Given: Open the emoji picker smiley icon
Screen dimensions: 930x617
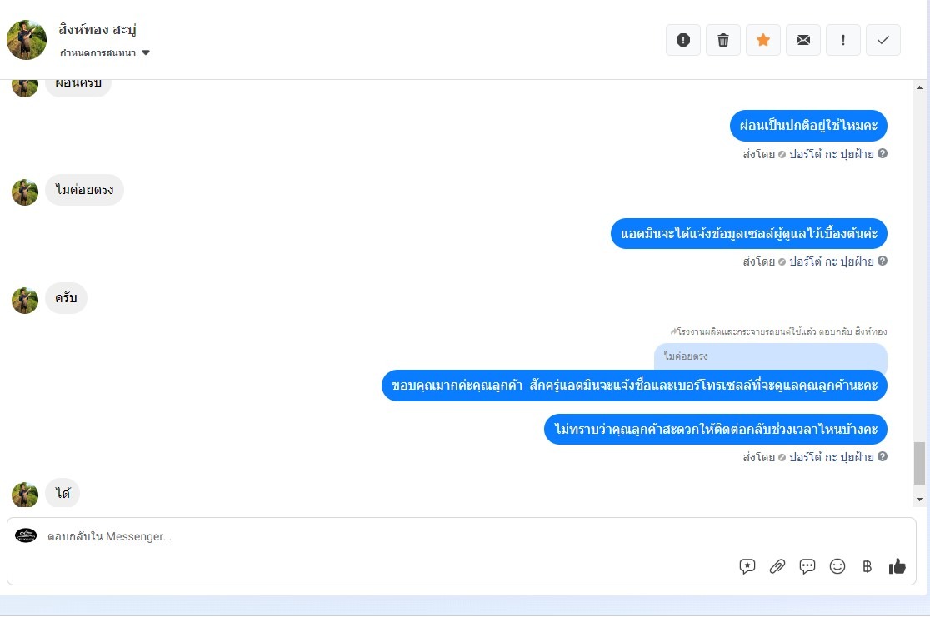Looking at the screenshot, I should [837, 566].
